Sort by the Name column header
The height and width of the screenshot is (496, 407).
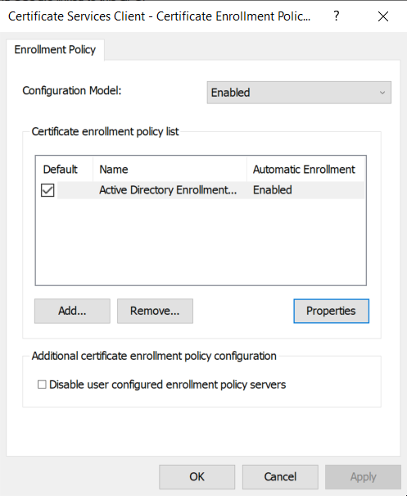point(170,169)
